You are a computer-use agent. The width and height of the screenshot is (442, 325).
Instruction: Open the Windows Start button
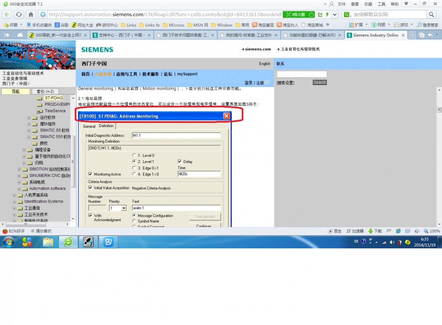(9, 242)
